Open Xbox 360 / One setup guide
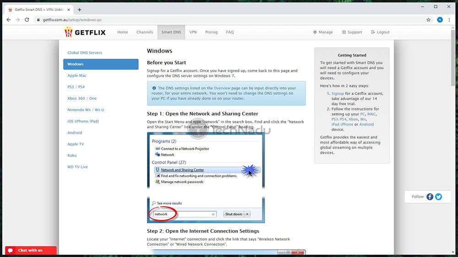The width and height of the screenshot is (458, 257). 82,99
